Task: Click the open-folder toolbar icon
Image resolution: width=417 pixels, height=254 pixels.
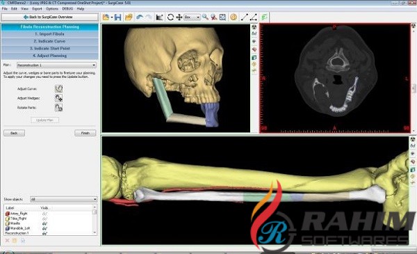Action: coord(129,17)
